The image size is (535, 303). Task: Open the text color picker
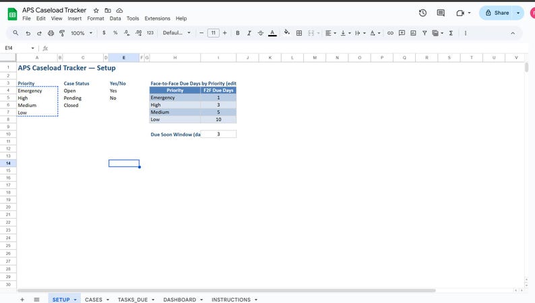pyautogui.click(x=272, y=33)
